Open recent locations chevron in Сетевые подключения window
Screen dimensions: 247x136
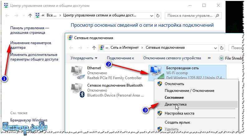pos(88,48)
